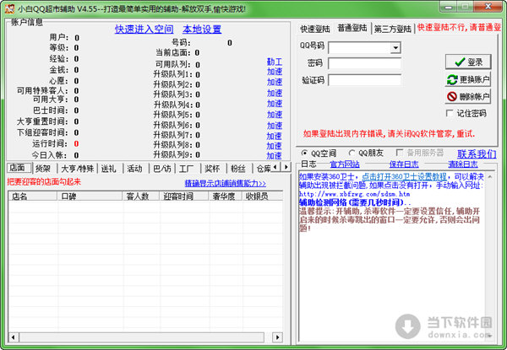Click 加速 next to 升级队列8
Image resolution: width=507 pixels, height=350 pixels.
pos(274,146)
